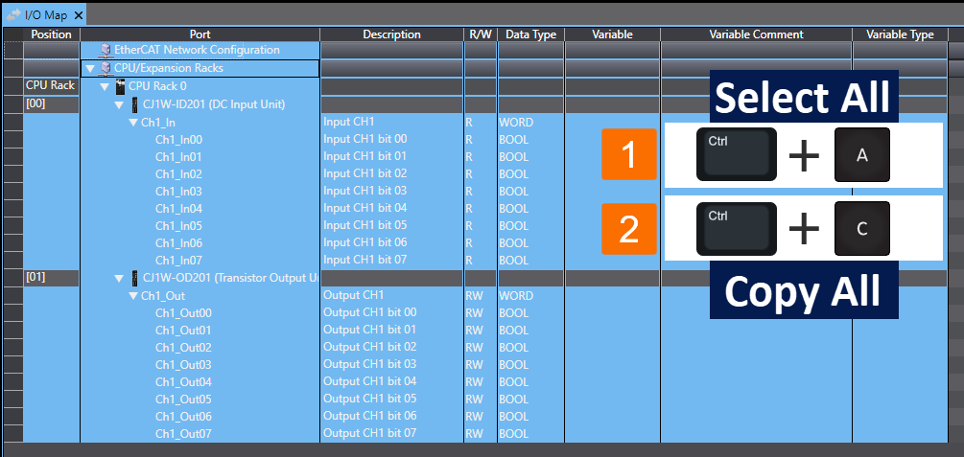Click the CJ1W-ID201 unit icon
The image size is (964, 457).
[135, 103]
